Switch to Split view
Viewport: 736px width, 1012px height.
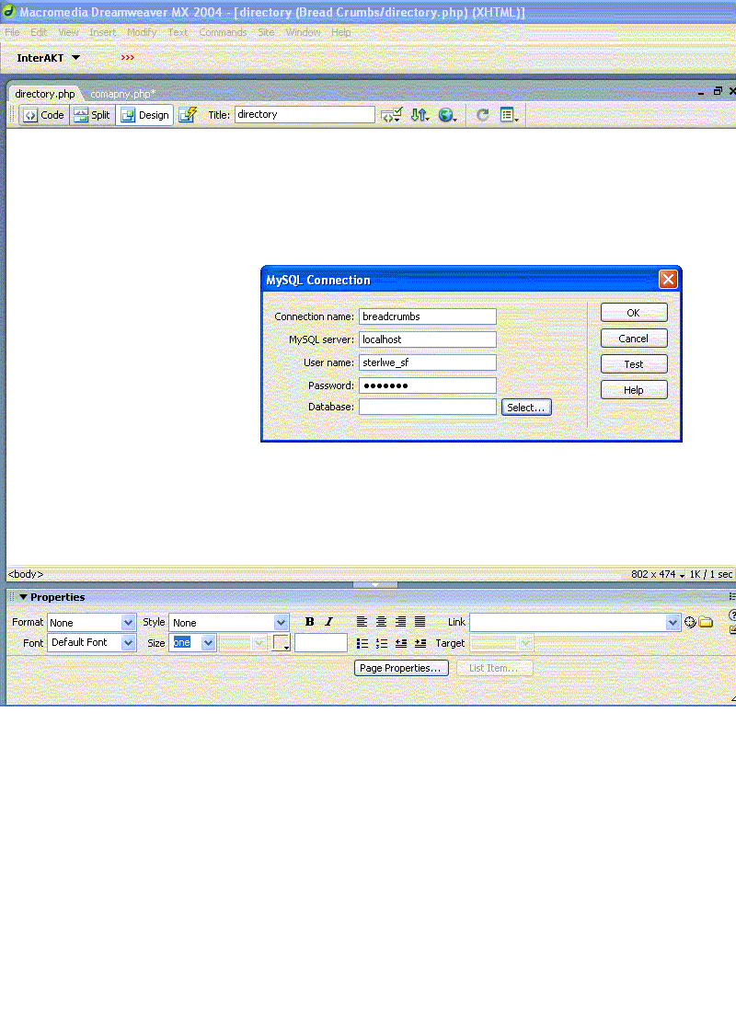(x=92, y=115)
